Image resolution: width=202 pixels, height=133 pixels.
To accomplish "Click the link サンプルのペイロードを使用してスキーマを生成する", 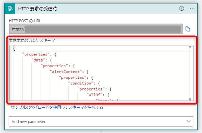I will click(x=57, y=107).
